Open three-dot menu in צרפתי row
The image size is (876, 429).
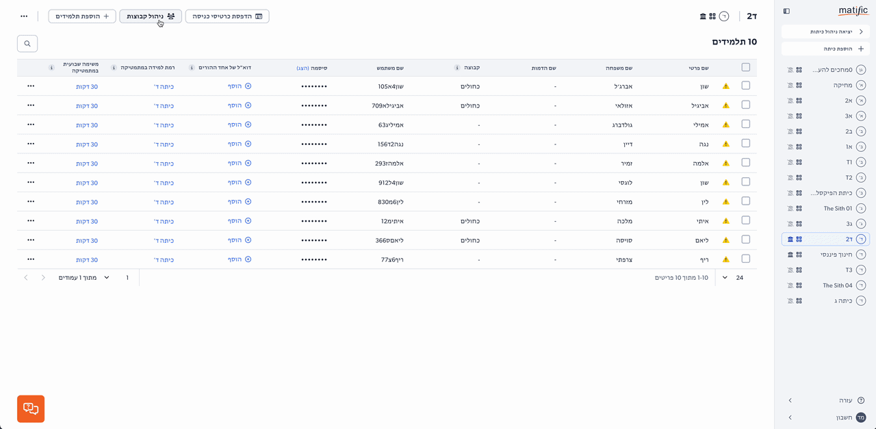[31, 259]
